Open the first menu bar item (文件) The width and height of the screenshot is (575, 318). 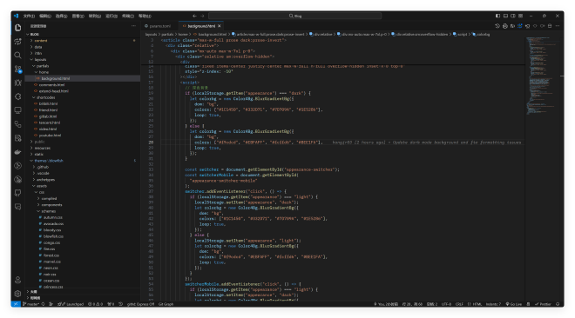29,17
